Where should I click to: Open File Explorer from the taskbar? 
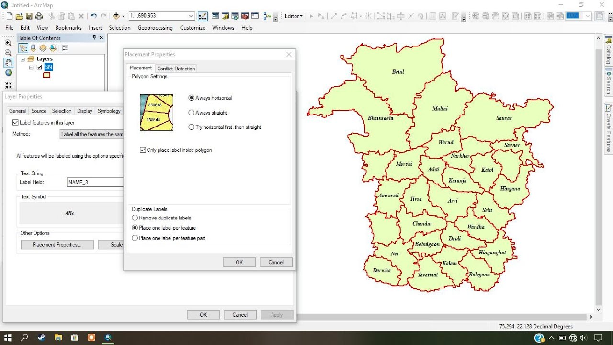tap(58, 337)
